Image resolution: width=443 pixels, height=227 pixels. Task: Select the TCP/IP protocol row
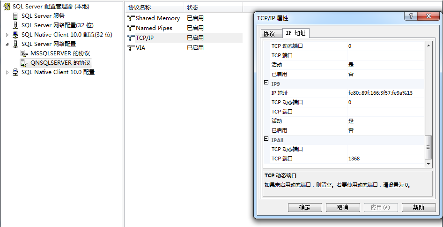(184, 38)
